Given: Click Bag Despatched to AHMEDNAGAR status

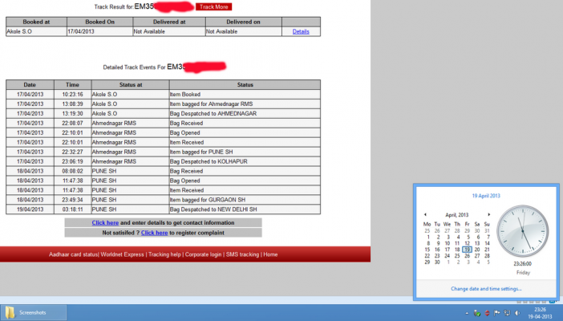Looking at the screenshot, I should click(x=245, y=114).
